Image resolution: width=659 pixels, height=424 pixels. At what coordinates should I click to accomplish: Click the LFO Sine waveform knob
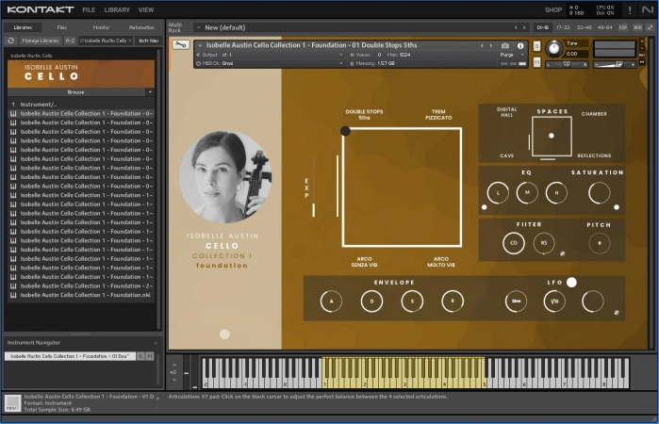pyautogui.click(x=515, y=302)
